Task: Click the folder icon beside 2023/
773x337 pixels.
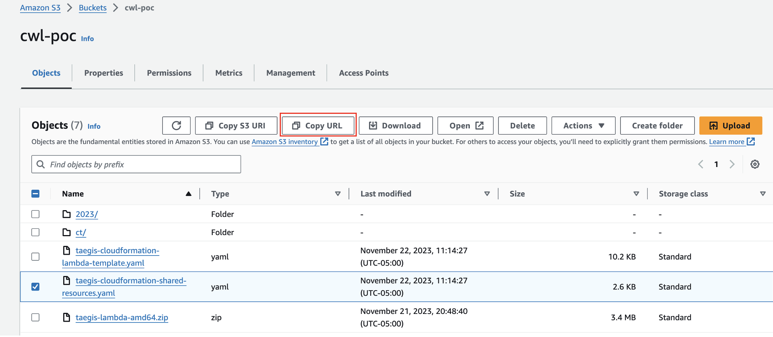Action: coord(67,214)
